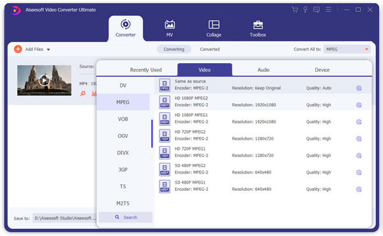Choose 3GP format category
383x236 pixels.
123,170
